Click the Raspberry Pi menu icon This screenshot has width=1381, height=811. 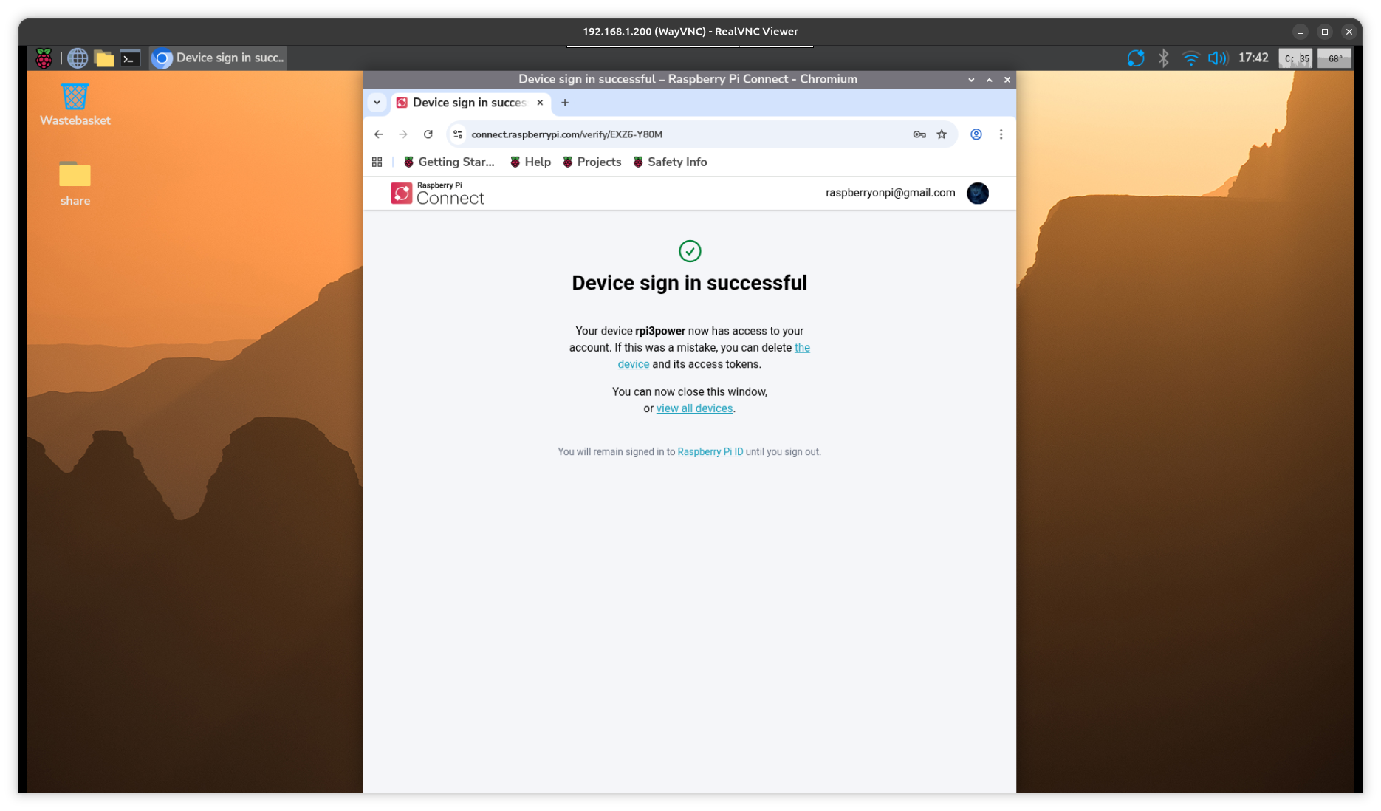tap(44, 58)
